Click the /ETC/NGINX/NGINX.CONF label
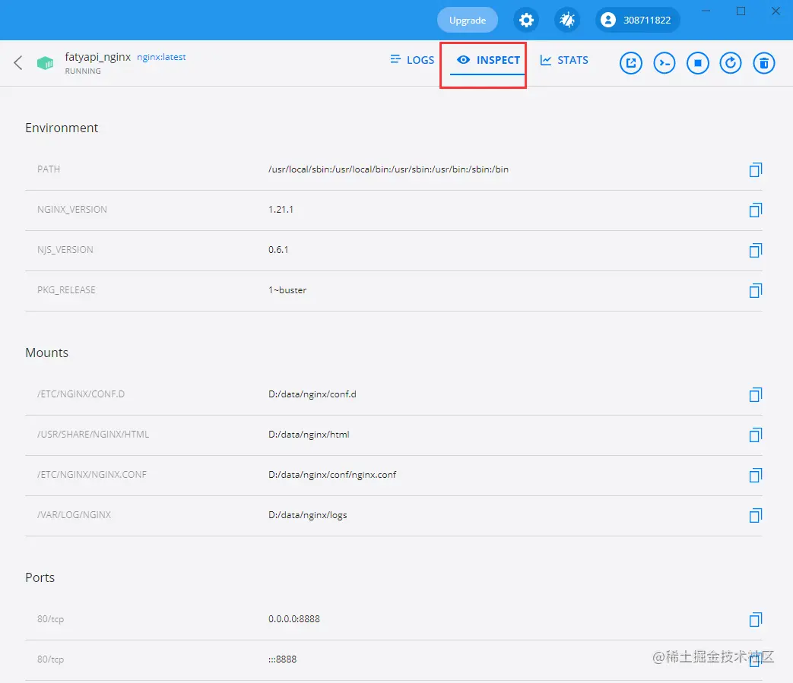This screenshot has height=683, width=793. point(91,474)
